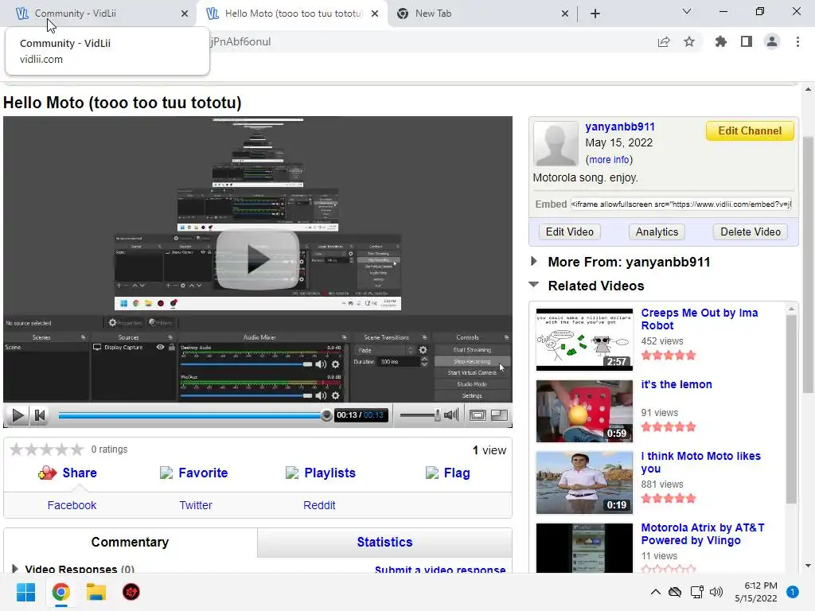Open the Playlists option
This screenshot has height=611, width=815.
(x=321, y=473)
